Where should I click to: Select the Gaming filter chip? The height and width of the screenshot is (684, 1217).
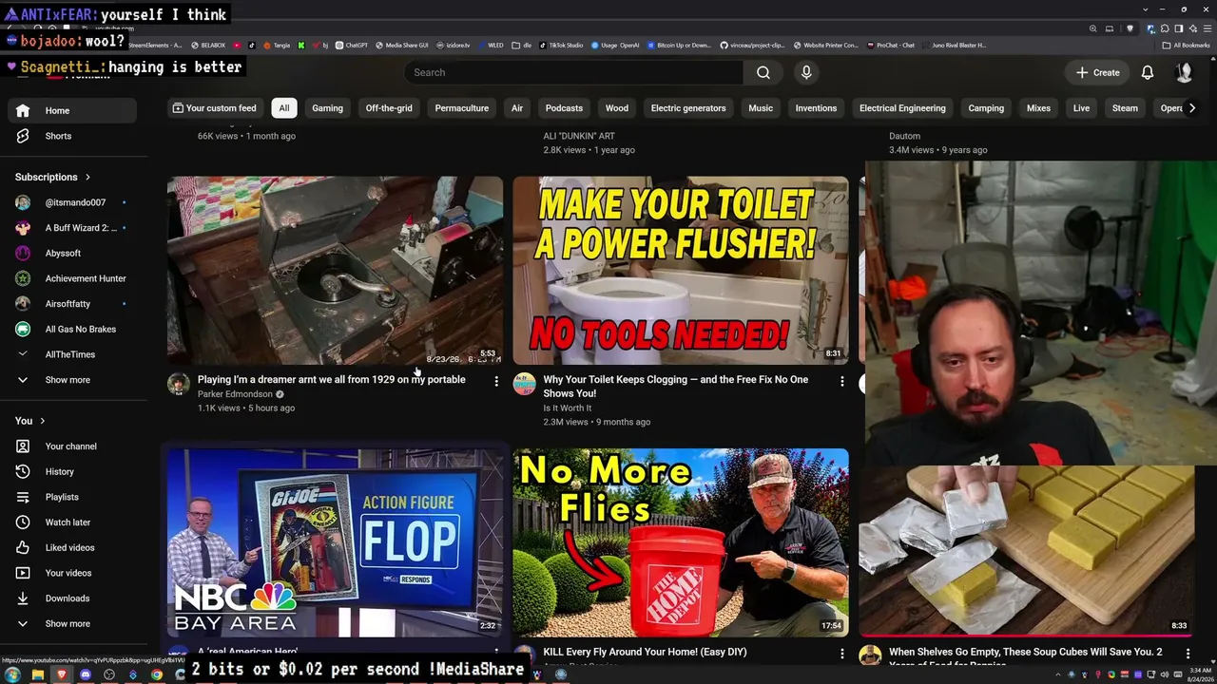[x=327, y=108]
